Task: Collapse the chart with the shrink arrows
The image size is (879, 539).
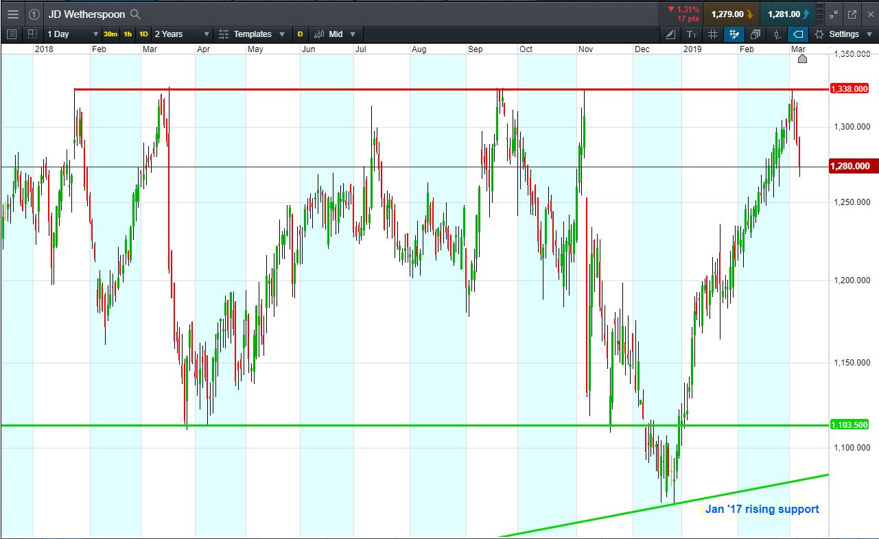Action: click(834, 14)
